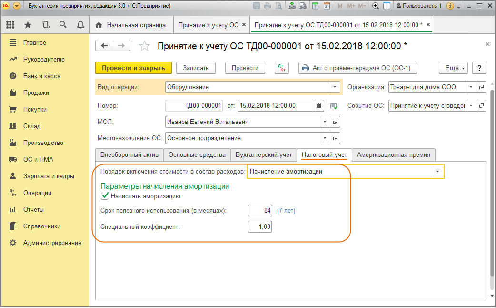Open Организация linked record icon
The width and height of the screenshot is (496, 308).
tap(481, 87)
